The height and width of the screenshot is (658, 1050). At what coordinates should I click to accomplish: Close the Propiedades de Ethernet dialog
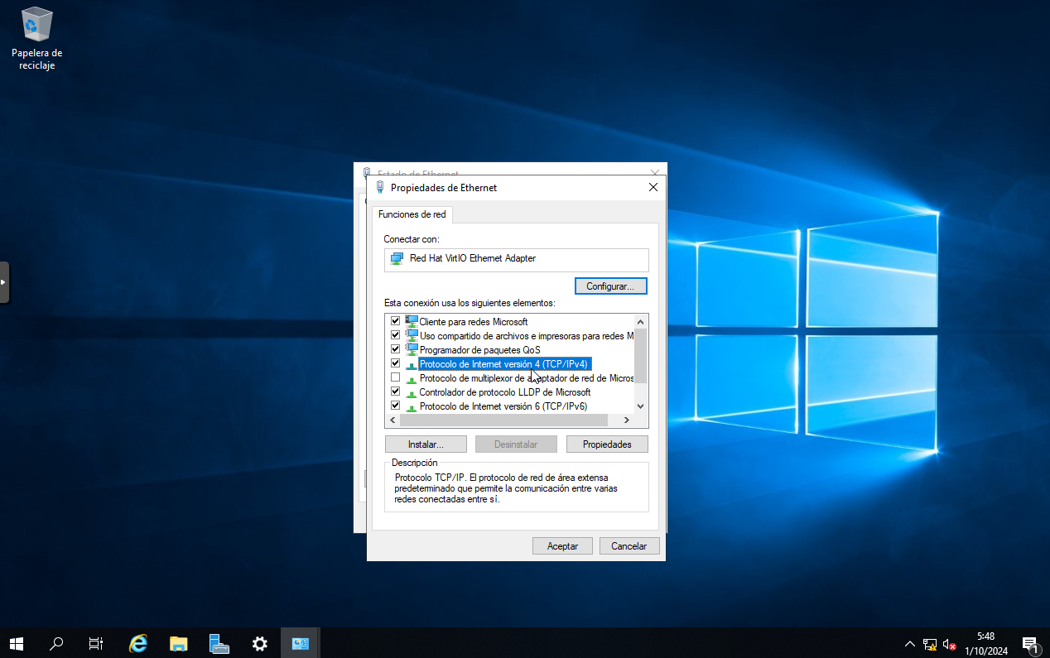click(x=653, y=187)
